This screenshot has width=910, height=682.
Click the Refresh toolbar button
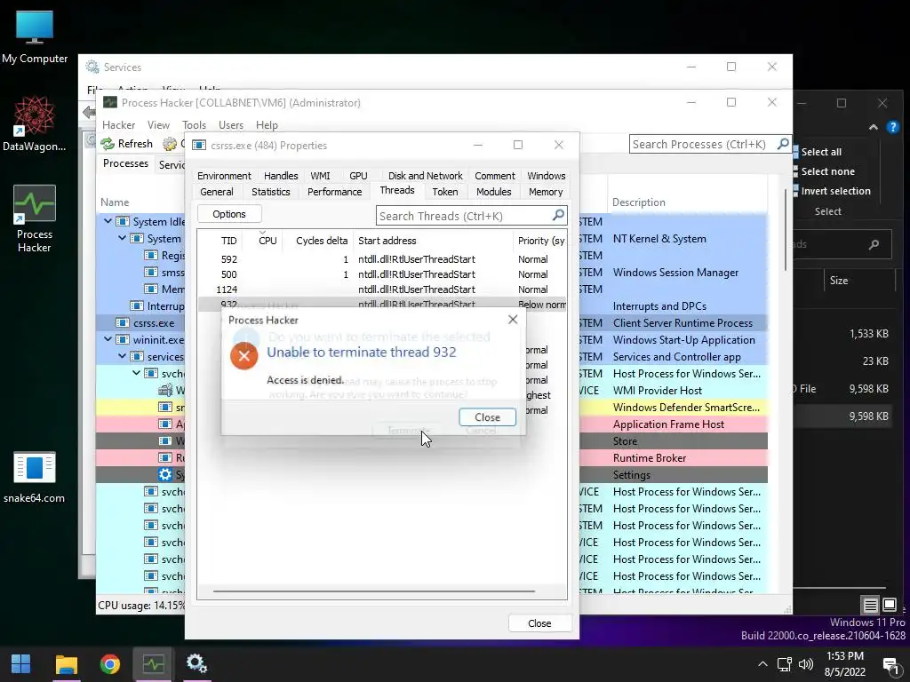pos(126,143)
